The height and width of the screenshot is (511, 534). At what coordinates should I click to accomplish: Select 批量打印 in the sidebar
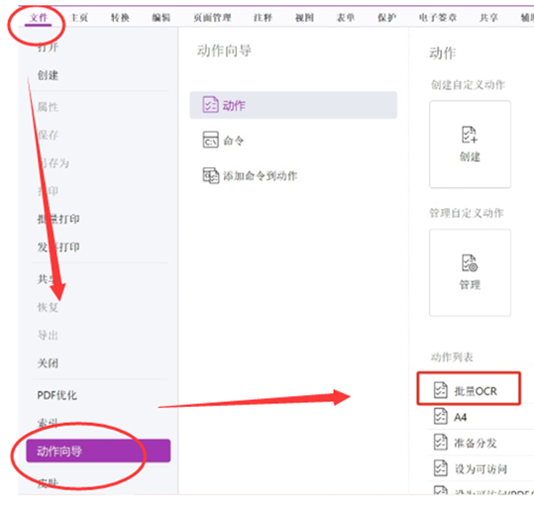click(58, 219)
